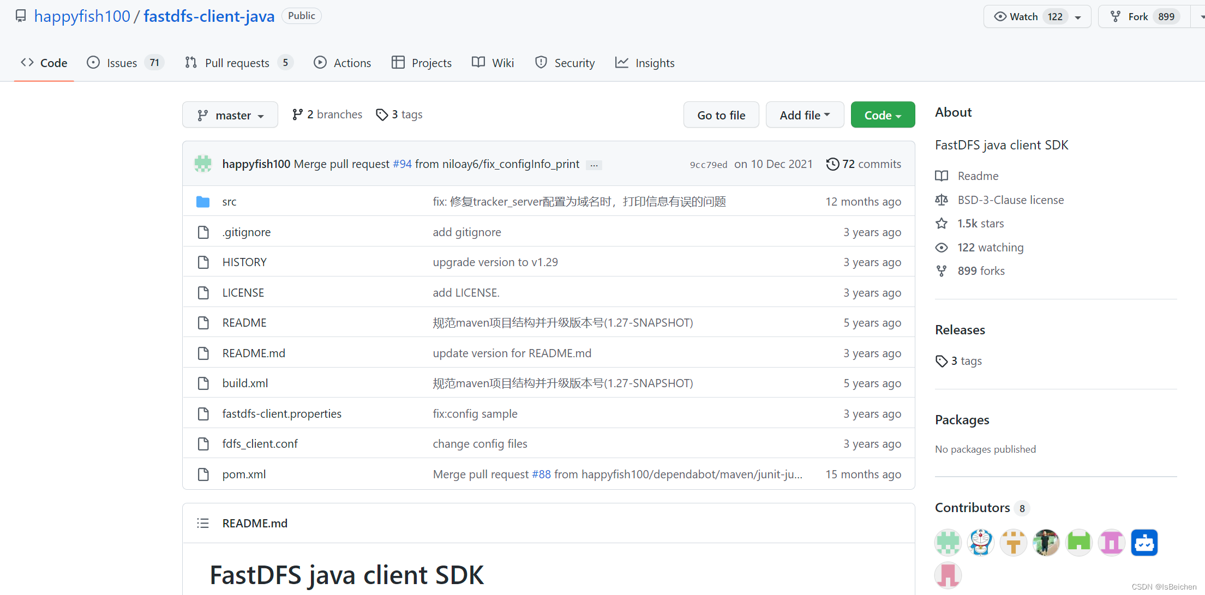View the 72 commits history
Screen dimensions: 1205x595
[x=864, y=164]
